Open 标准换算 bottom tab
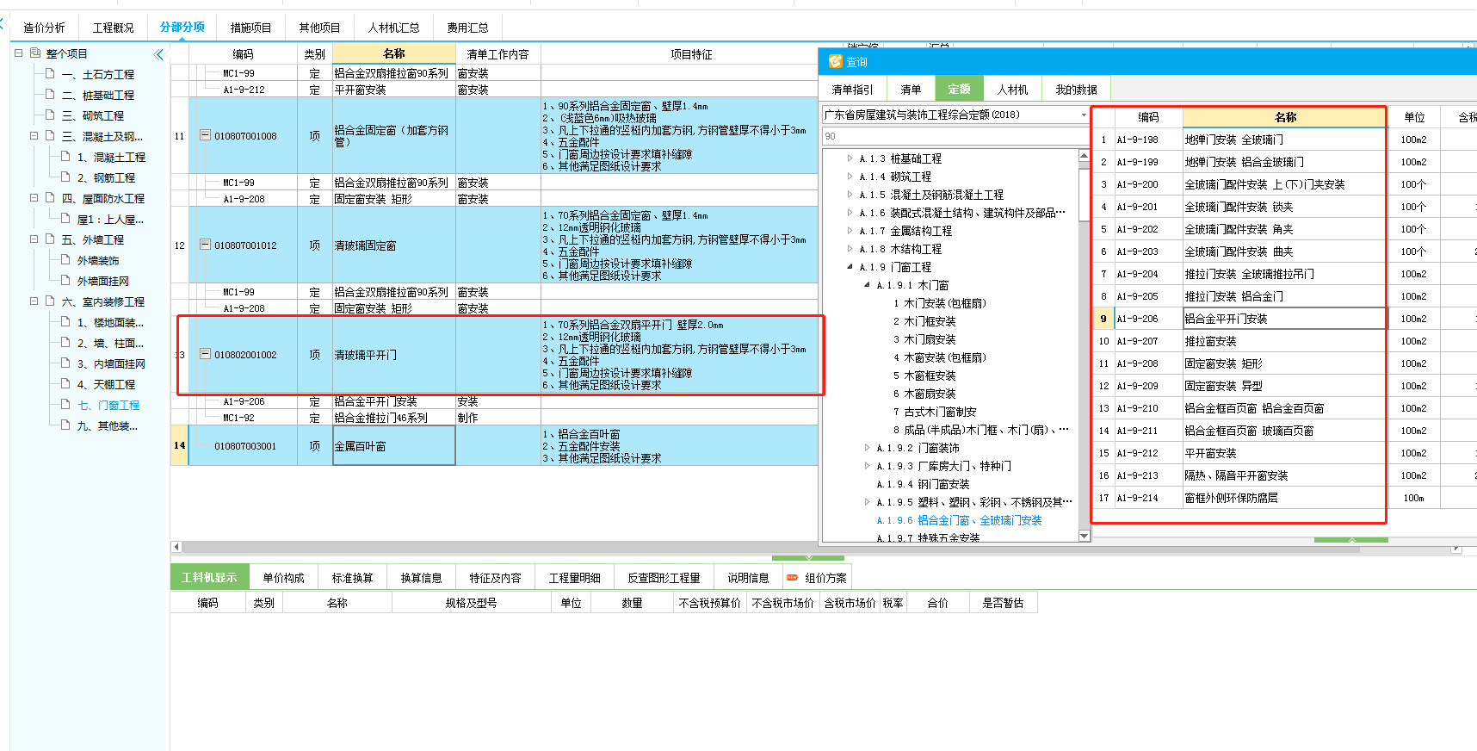This screenshot has width=1477, height=751. coord(353,578)
